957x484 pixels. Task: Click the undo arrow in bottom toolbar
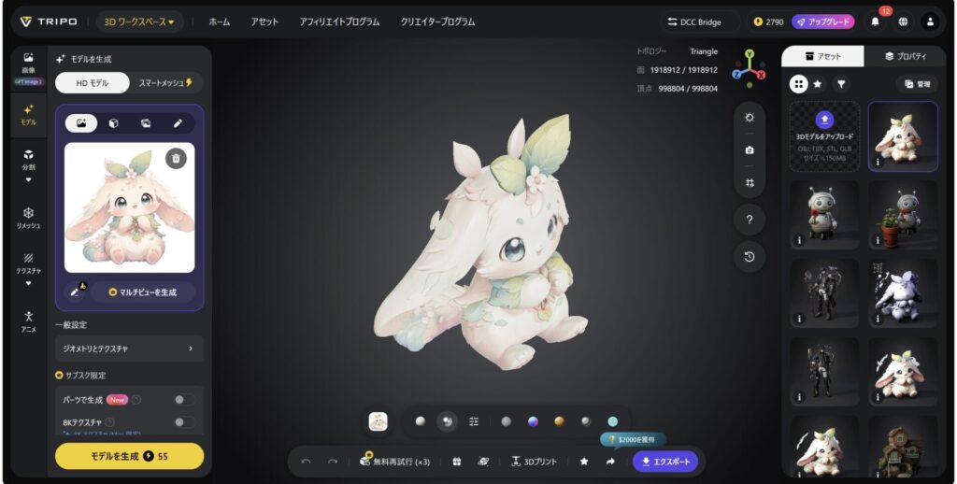[307, 462]
